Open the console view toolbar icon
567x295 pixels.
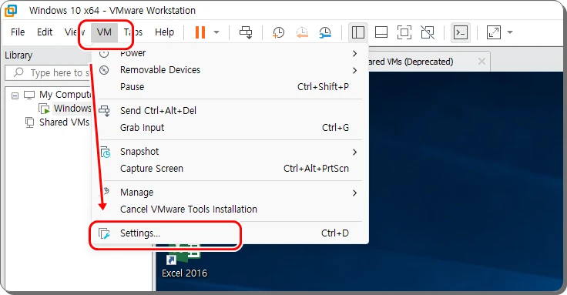[x=461, y=32]
